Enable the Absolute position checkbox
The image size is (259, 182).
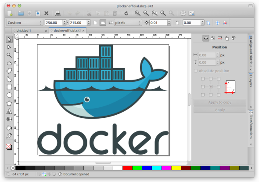tap(196, 71)
